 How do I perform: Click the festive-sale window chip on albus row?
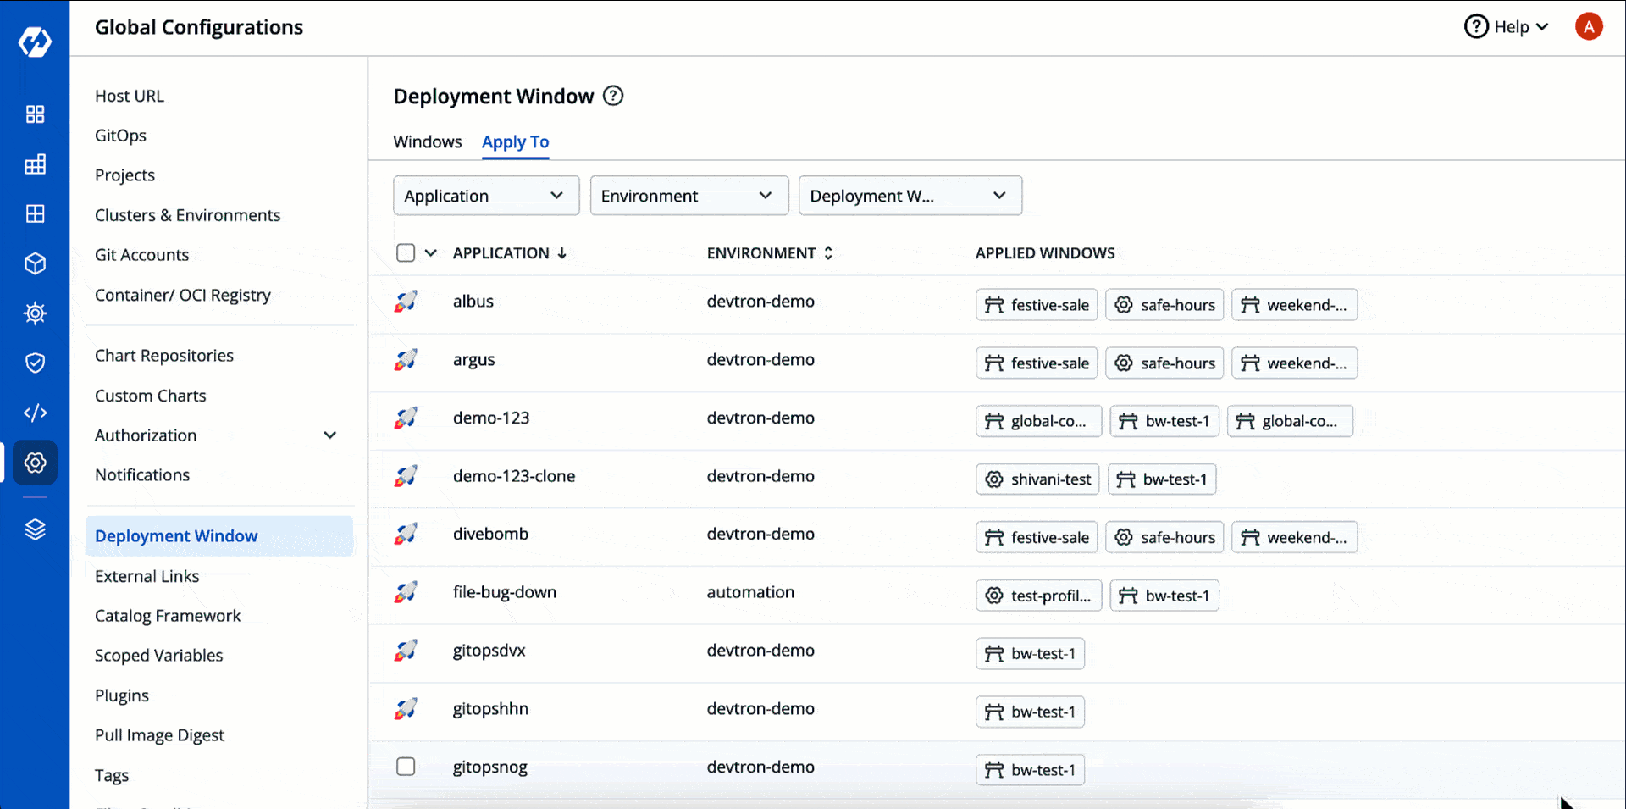tap(1036, 304)
